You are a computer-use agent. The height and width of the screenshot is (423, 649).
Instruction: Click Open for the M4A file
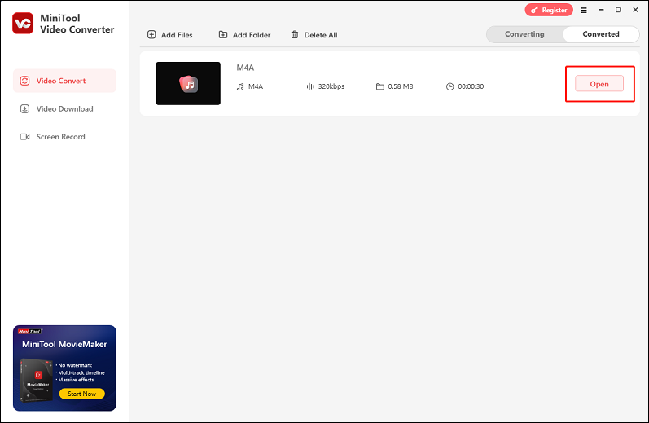(599, 84)
